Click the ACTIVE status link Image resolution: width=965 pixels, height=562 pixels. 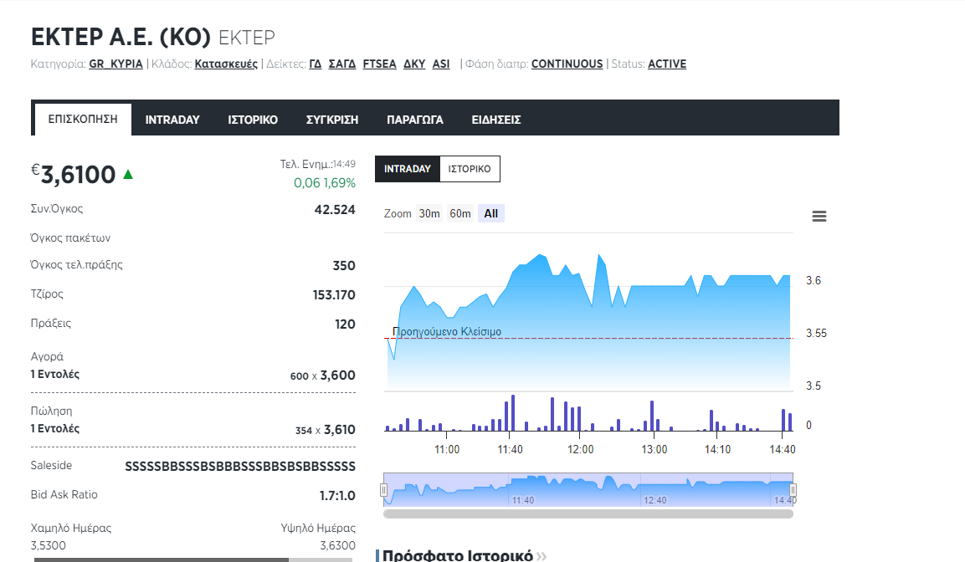pos(667,64)
